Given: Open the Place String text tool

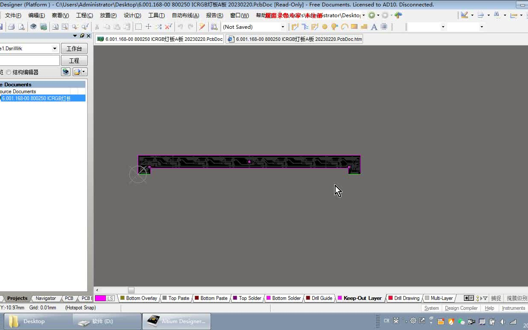Looking at the screenshot, I should click(374, 27).
